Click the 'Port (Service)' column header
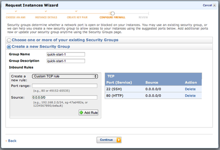This screenshot has width=220, height=150. point(119,82)
